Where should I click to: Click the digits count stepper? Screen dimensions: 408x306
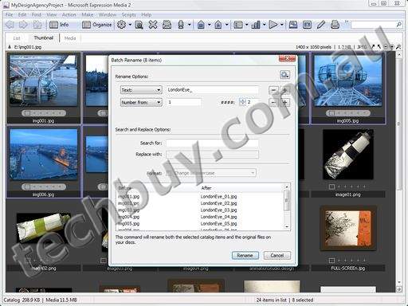coord(242,102)
